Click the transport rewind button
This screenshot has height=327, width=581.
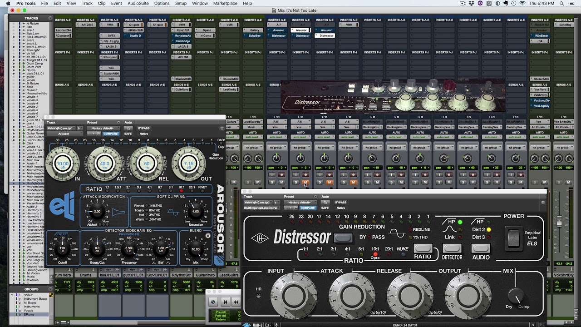pyautogui.click(x=236, y=302)
